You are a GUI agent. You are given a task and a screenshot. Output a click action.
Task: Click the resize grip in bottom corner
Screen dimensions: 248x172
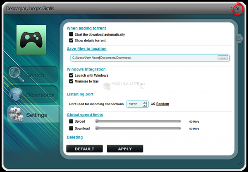coord(240,164)
